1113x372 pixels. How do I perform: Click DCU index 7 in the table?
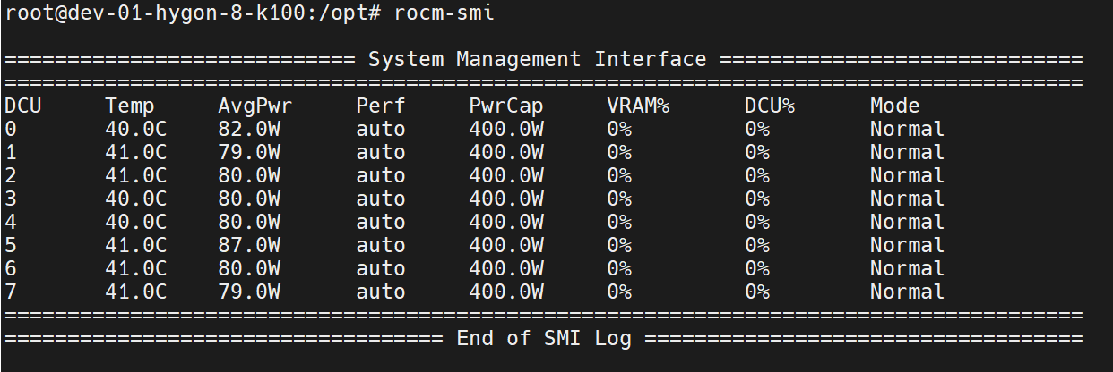10,292
